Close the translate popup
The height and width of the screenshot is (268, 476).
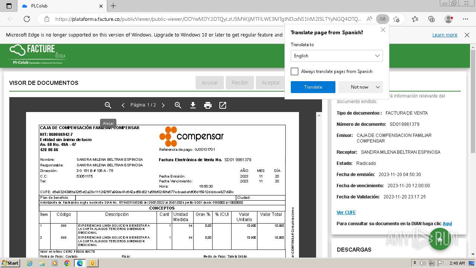pos(383,30)
